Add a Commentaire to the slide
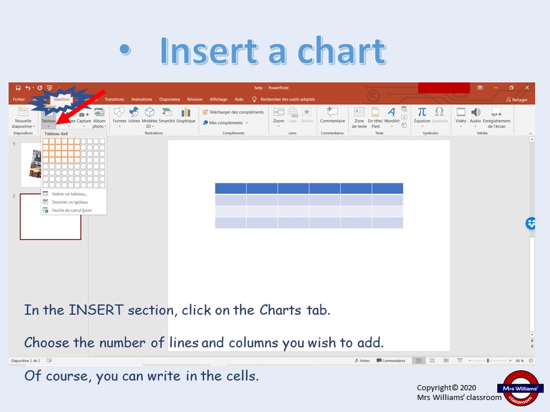 click(x=332, y=115)
